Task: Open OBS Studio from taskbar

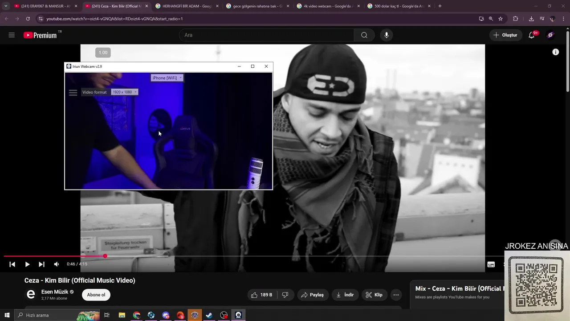Action: [224, 315]
